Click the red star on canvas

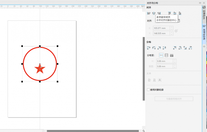coord(40,69)
